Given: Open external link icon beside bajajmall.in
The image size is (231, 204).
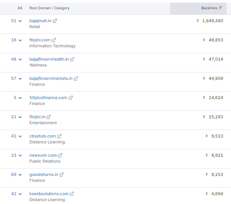Looking at the screenshot, I should [55, 21].
